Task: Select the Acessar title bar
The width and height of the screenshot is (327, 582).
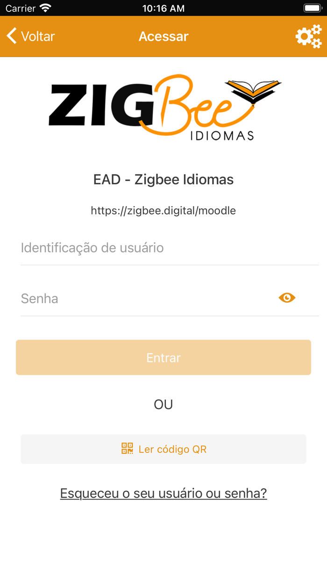Action: (163, 36)
